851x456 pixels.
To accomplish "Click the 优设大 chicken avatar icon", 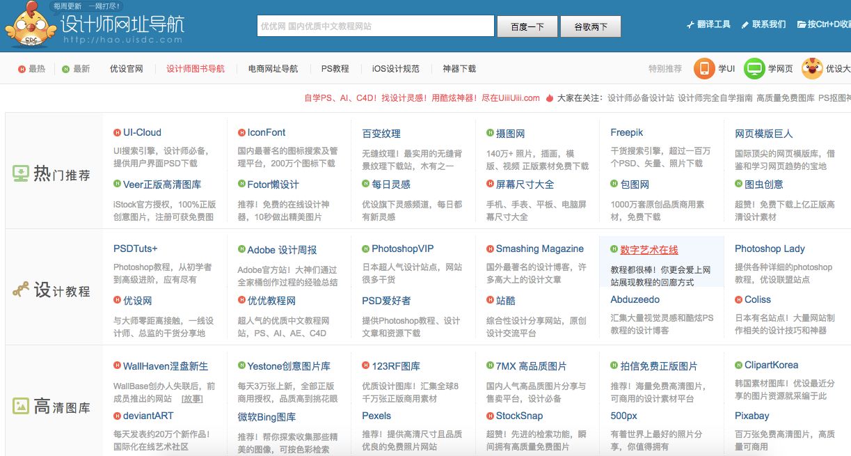I will pos(811,68).
